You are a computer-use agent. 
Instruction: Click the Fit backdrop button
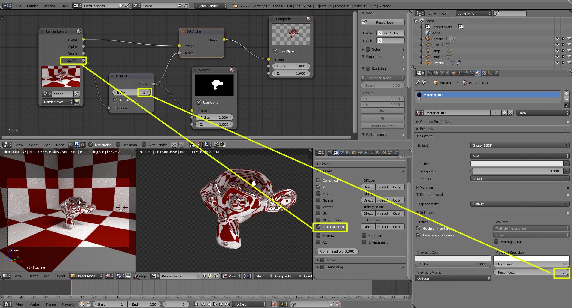pos(382,118)
